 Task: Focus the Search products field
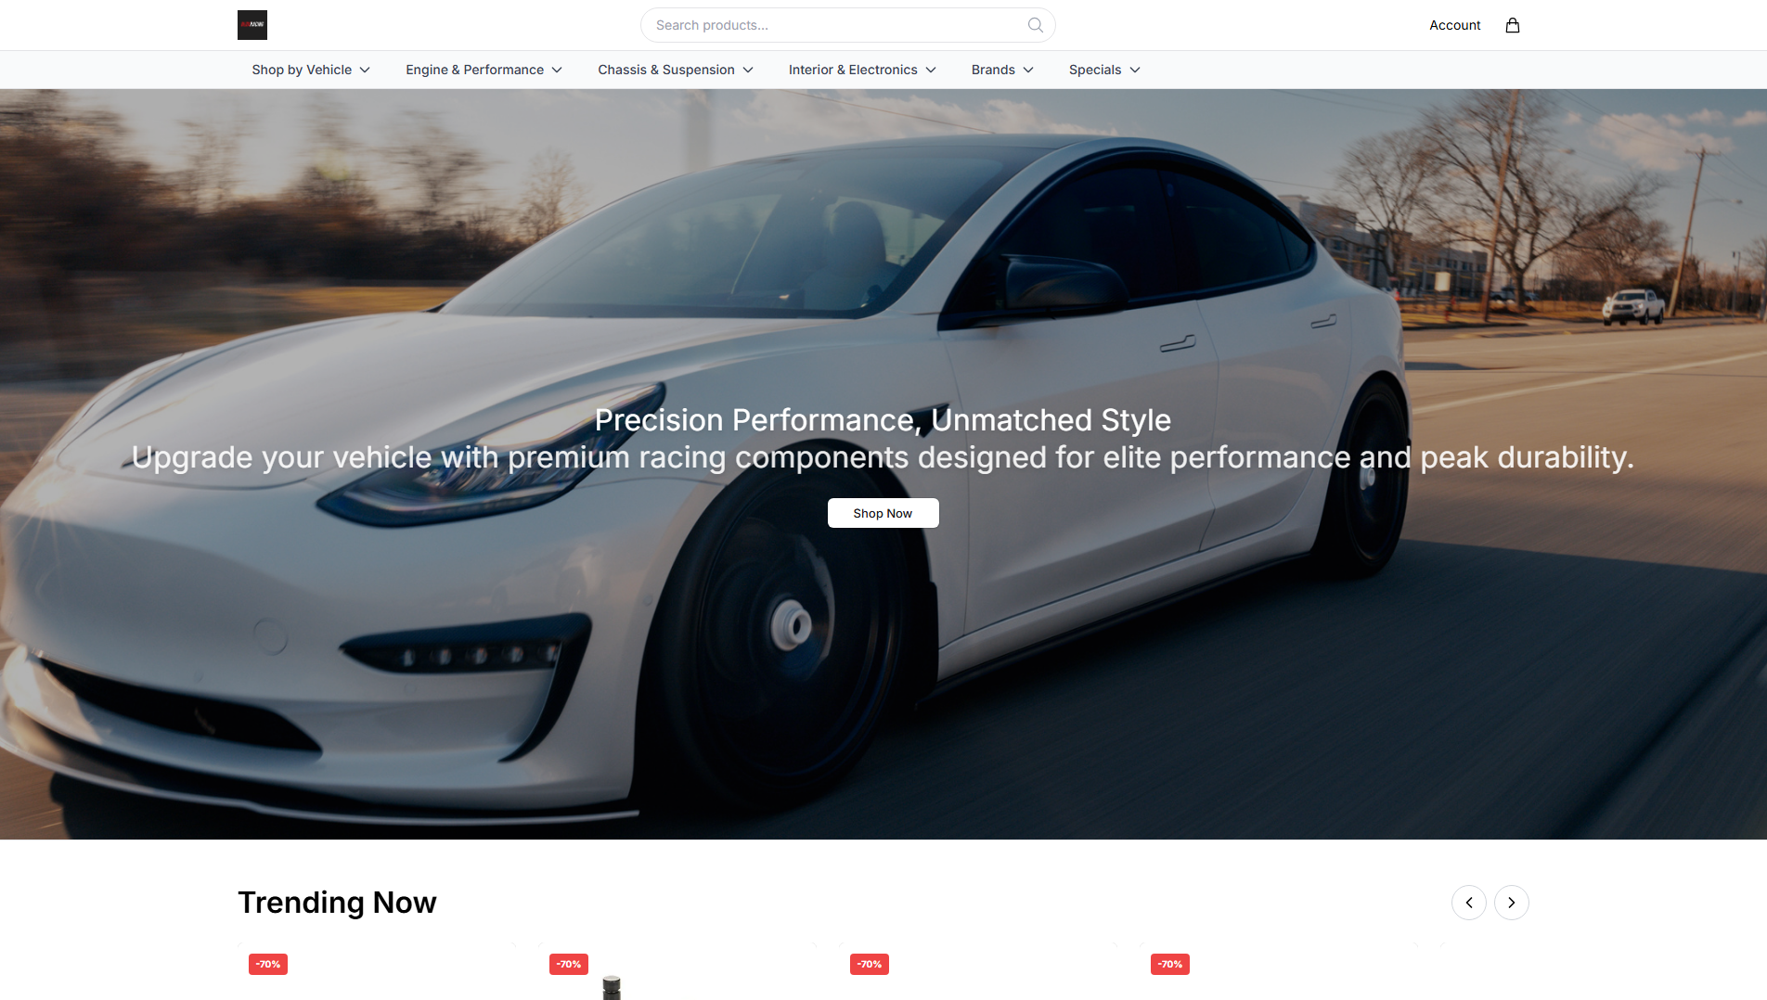coord(847,25)
